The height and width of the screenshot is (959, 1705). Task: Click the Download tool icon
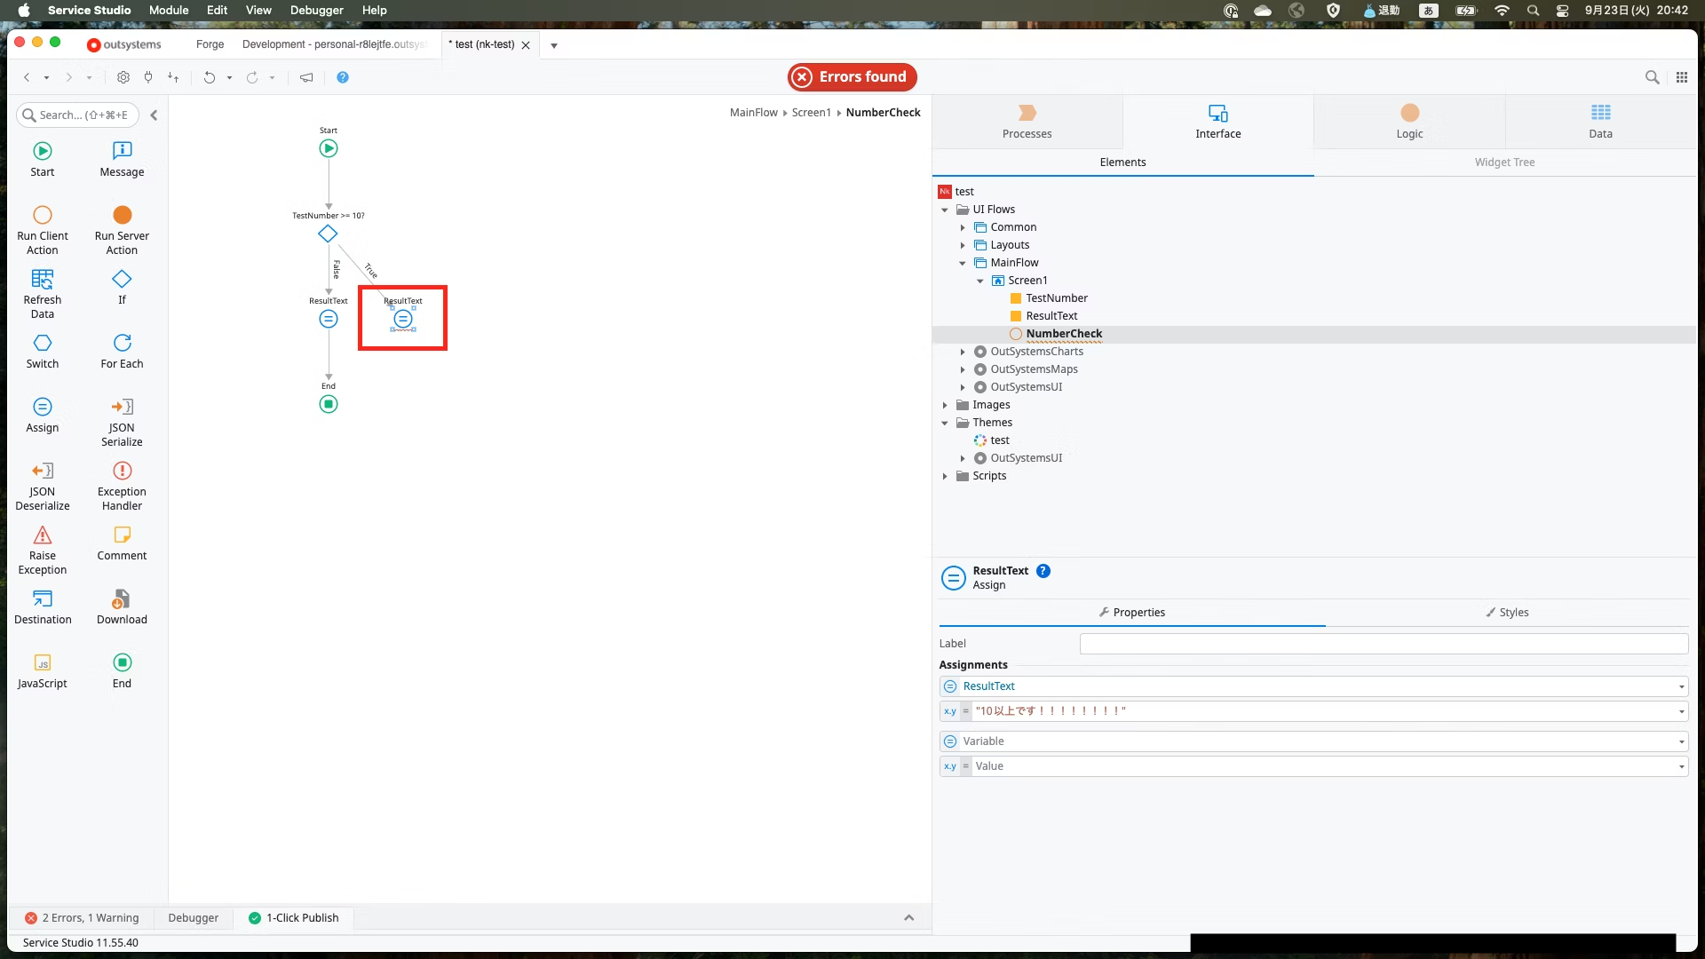coord(122,599)
